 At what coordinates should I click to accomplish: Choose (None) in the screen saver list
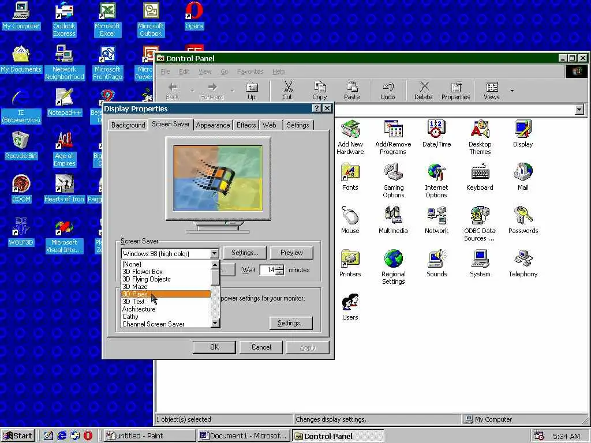tap(166, 264)
